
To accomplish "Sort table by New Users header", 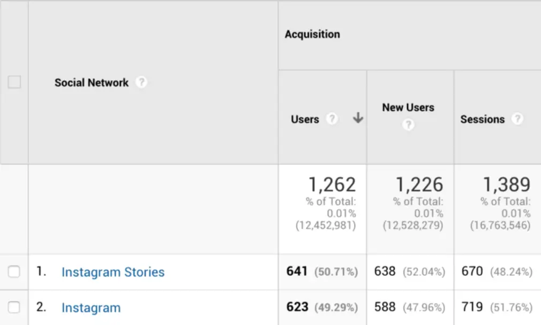I will (x=408, y=107).
